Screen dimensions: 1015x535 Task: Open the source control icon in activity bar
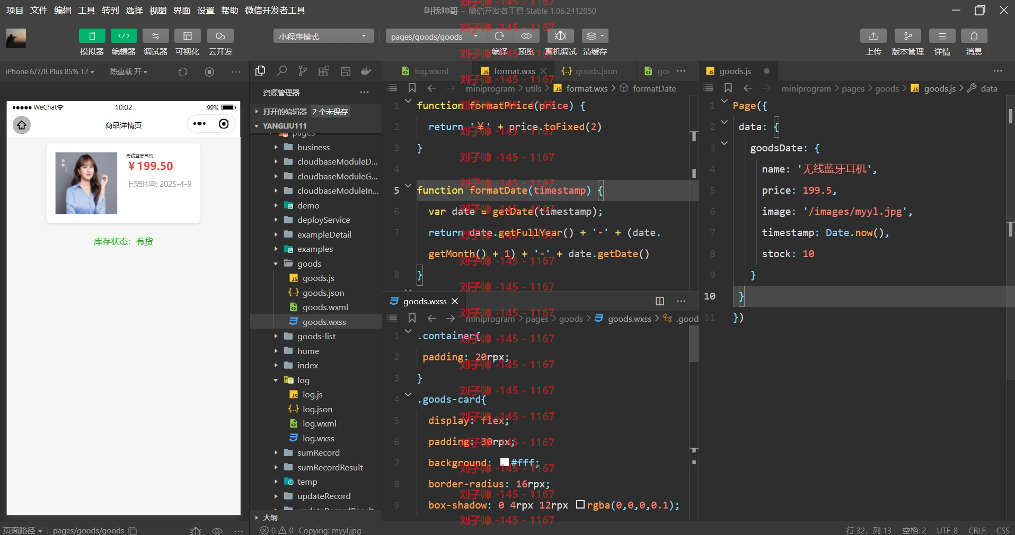pos(303,71)
